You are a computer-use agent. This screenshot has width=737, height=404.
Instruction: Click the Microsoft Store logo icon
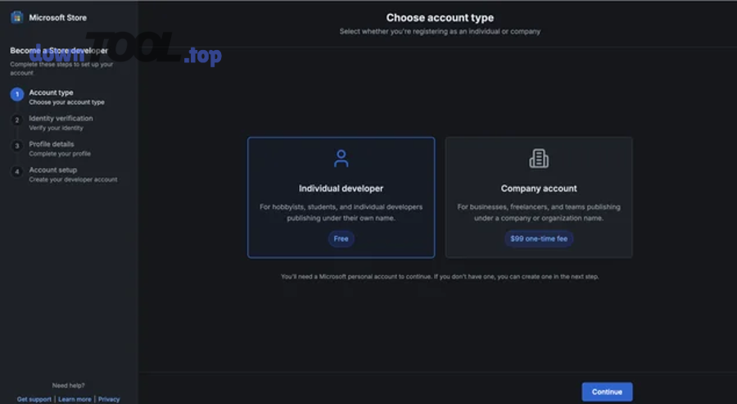(17, 17)
